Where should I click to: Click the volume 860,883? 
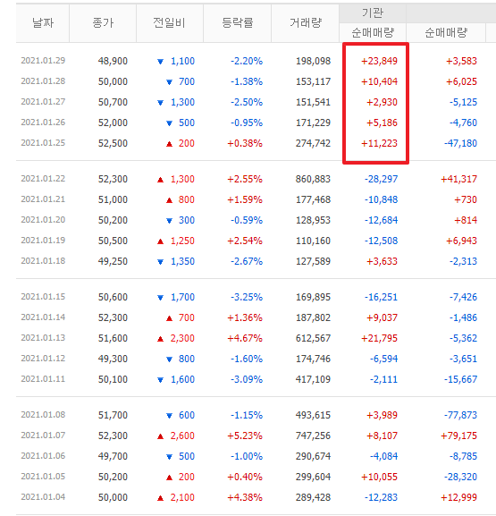tap(313, 179)
